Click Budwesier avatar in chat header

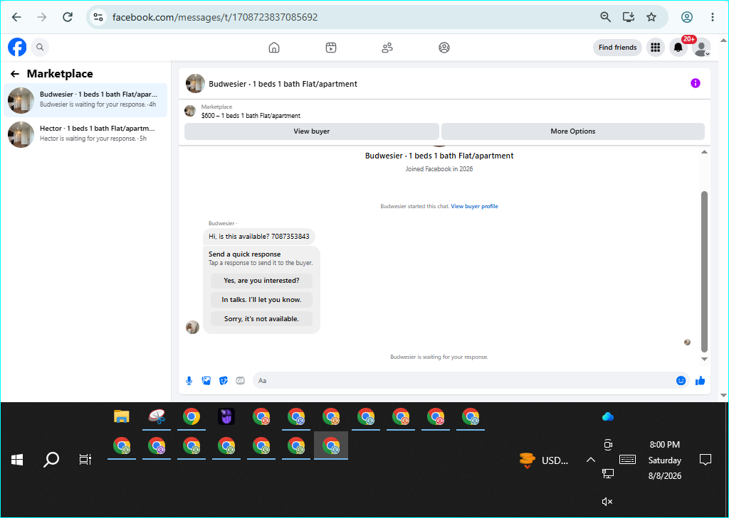[x=195, y=84]
